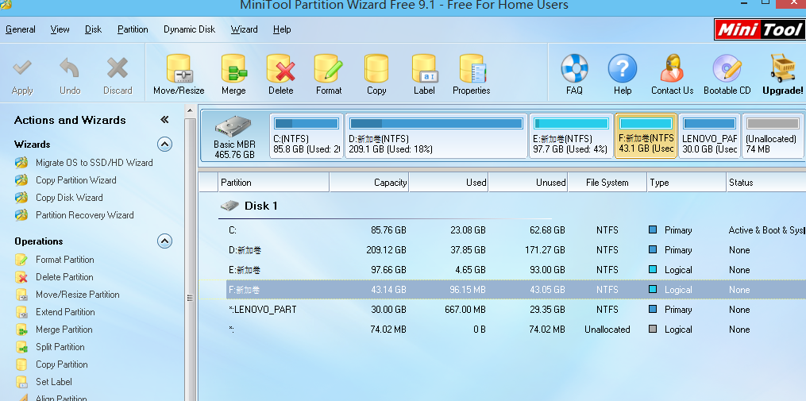Sort by the Unused column header
Screen dimensions: 806x401
(x=528, y=182)
